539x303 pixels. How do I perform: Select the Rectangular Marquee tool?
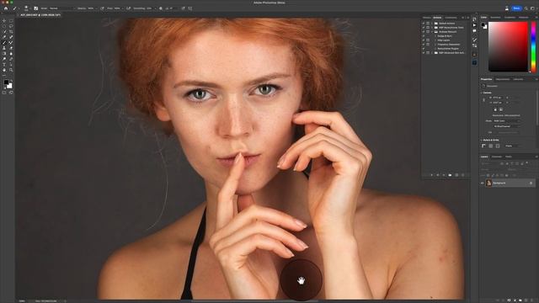(11, 20)
